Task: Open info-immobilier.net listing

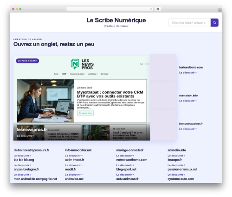Action: (x=78, y=150)
